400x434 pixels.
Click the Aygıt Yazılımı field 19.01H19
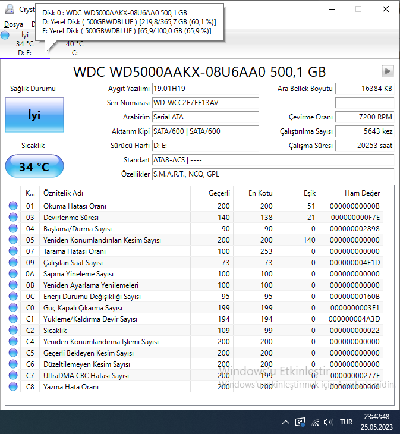click(205, 89)
